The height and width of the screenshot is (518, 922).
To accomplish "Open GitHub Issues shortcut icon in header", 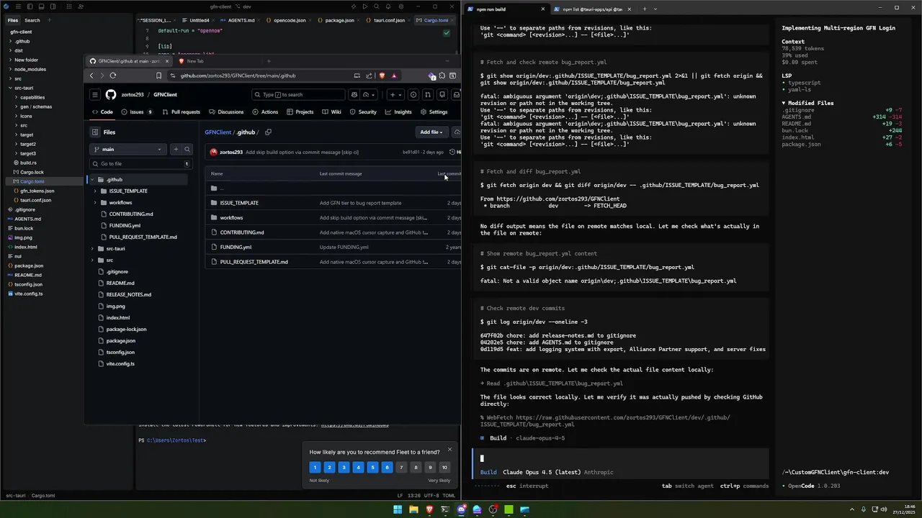I will coord(413,94).
